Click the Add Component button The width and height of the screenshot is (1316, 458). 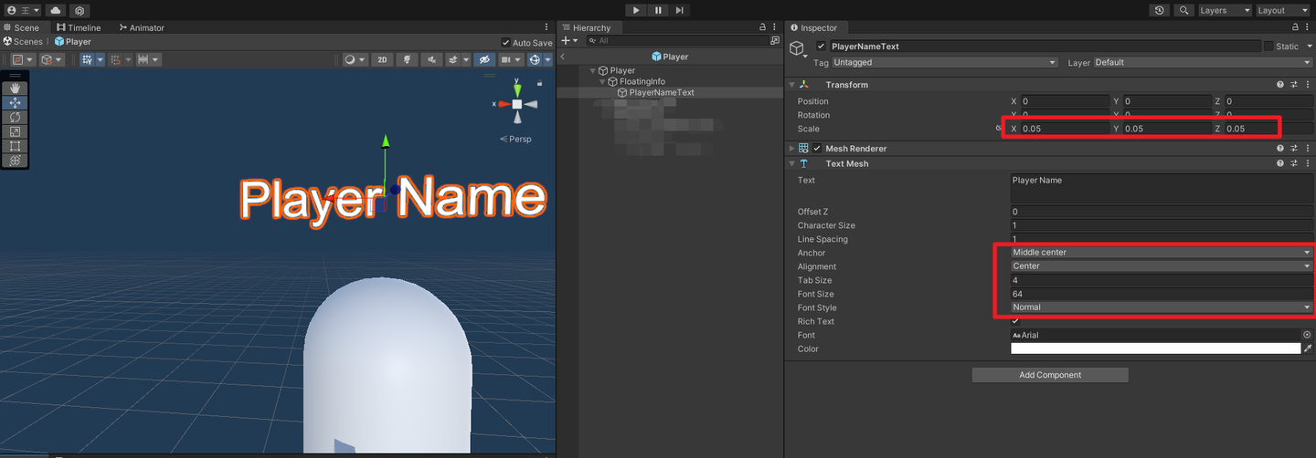click(1050, 375)
